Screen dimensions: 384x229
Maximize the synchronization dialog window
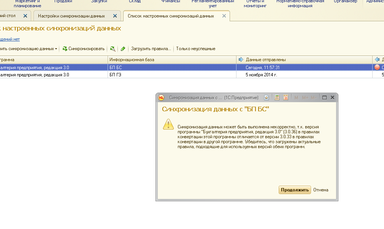(325, 98)
